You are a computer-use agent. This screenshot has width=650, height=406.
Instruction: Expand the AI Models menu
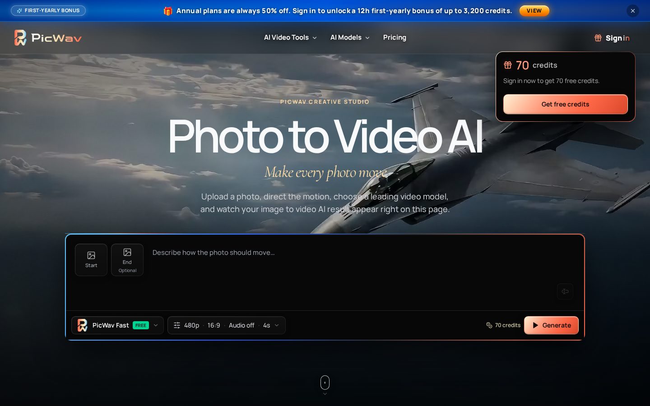[x=350, y=37]
